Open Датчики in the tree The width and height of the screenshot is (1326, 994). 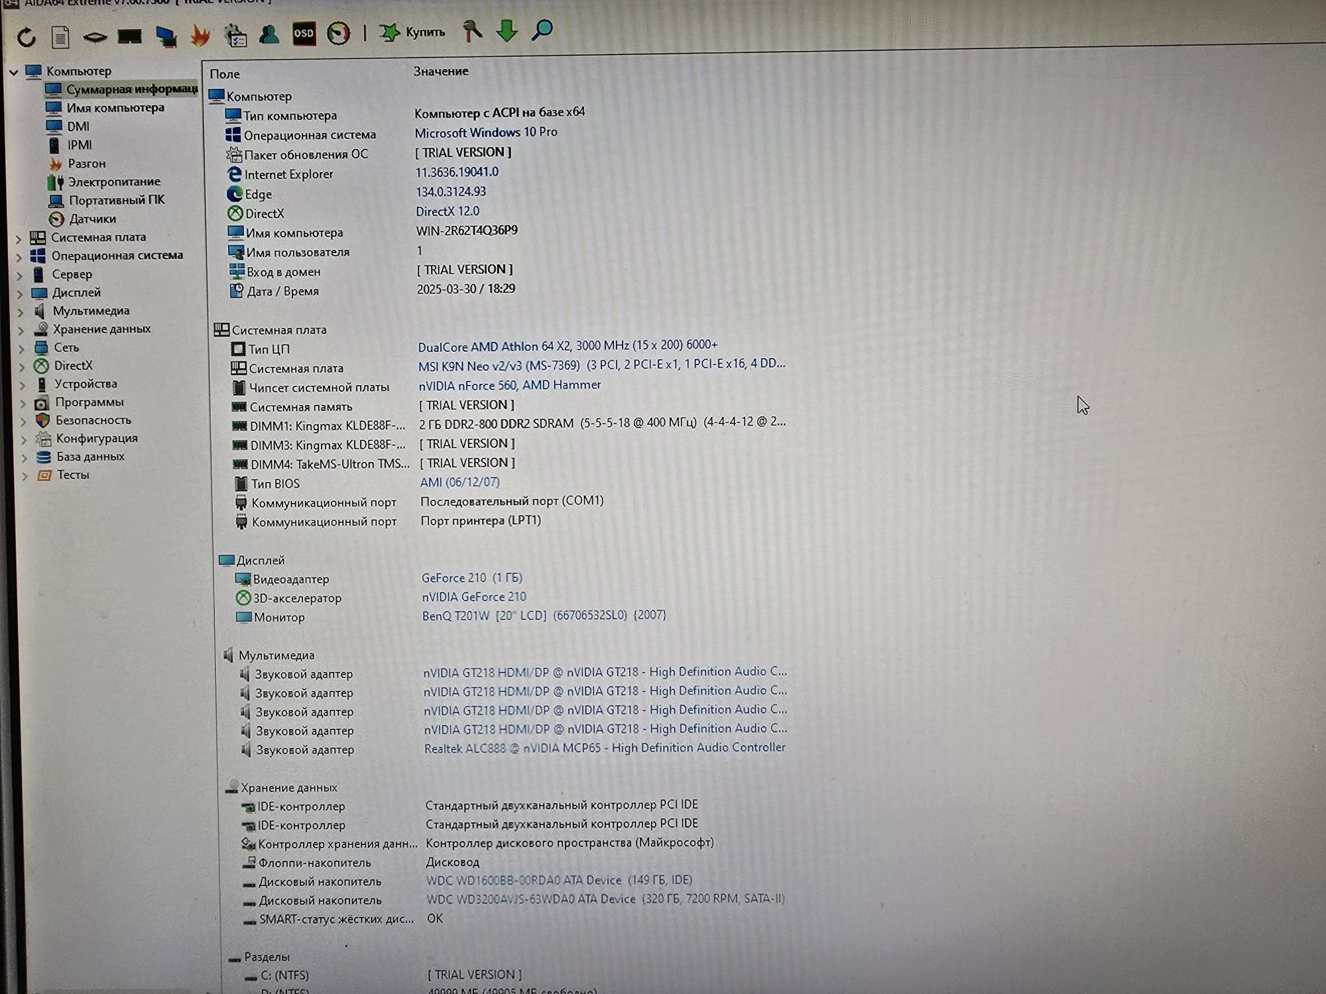click(92, 219)
